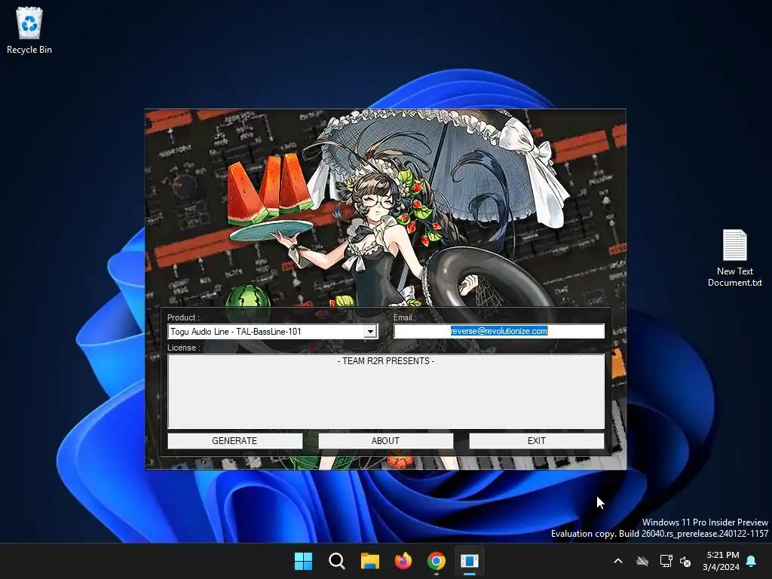Open clock and date 5:21 PM
This screenshot has height=579, width=772.
[x=721, y=561]
